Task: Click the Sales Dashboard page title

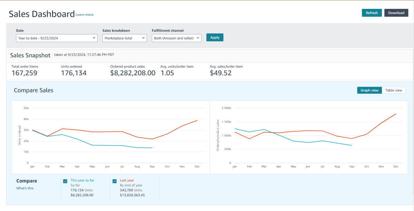Action: point(42,14)
